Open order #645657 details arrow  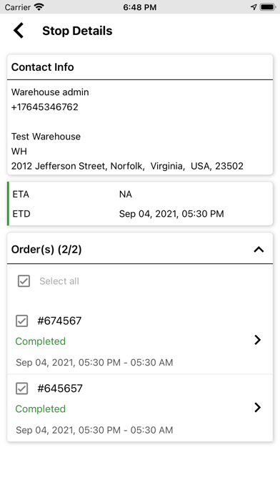[257, 407]
